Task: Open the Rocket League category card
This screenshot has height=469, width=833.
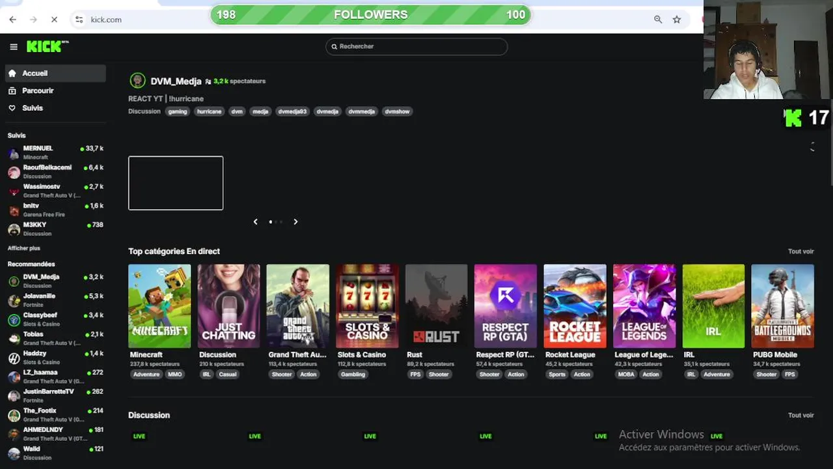Action: pos(575,306)
